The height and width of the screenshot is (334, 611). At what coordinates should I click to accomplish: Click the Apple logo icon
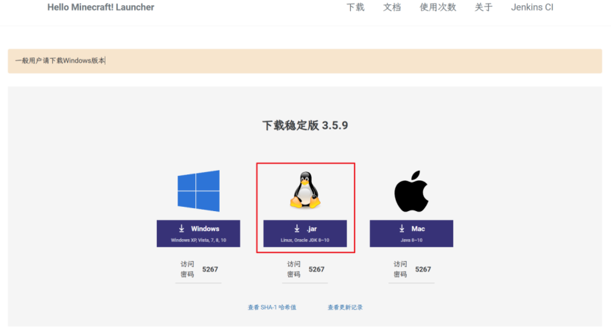coord(411,191)
